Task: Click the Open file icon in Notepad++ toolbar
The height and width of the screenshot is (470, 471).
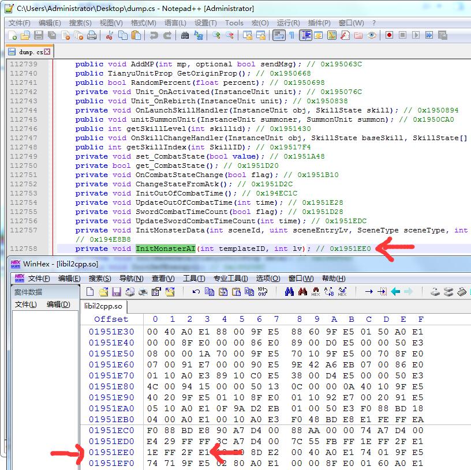Action: [25, 35]
